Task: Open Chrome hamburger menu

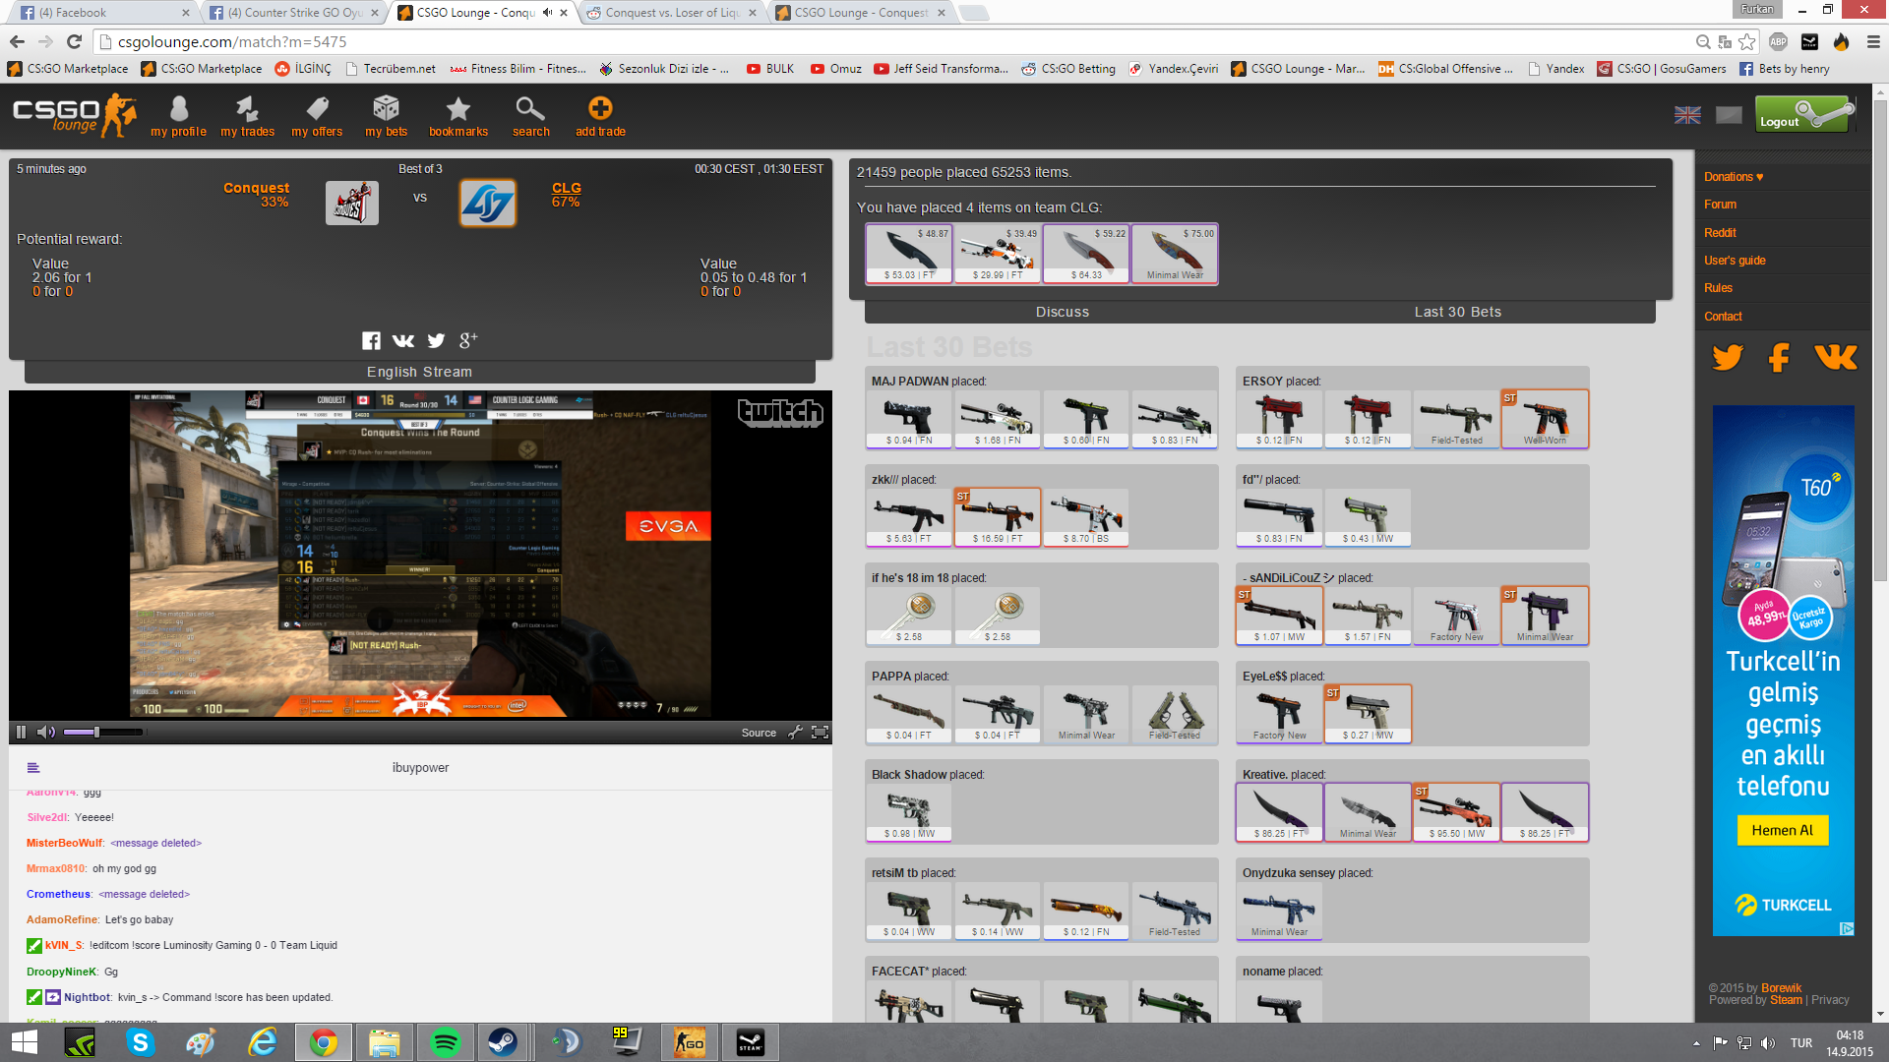Action: (x=1872, y=42)
